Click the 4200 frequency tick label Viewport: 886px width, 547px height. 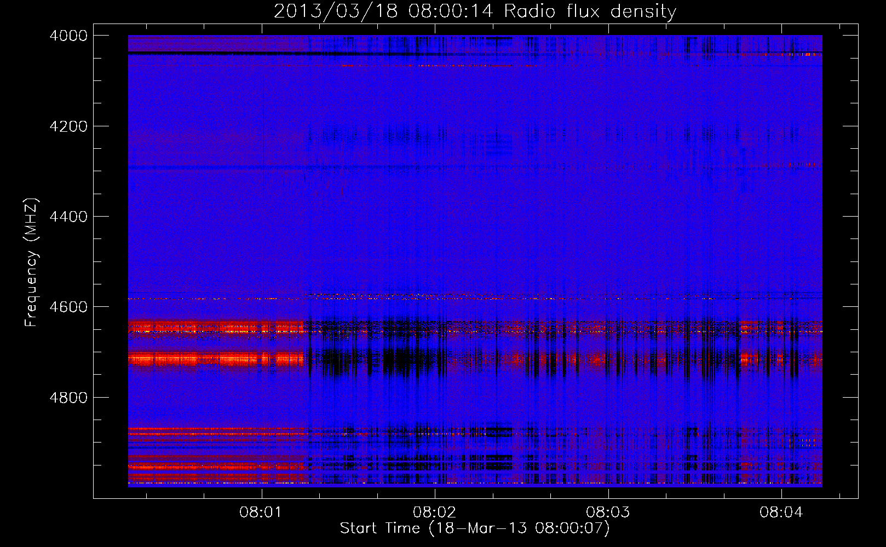(x=68, y=126)
